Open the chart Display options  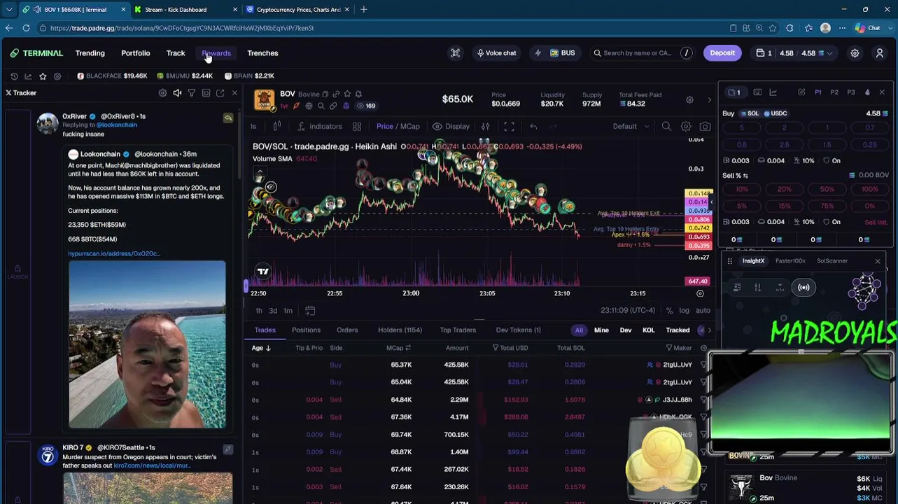pos(451,127)
